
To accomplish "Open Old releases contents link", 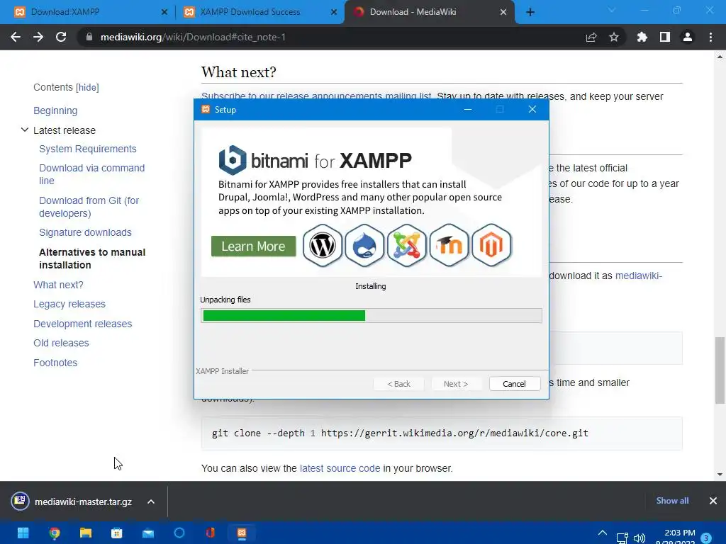I will click(x=61, y=343).
